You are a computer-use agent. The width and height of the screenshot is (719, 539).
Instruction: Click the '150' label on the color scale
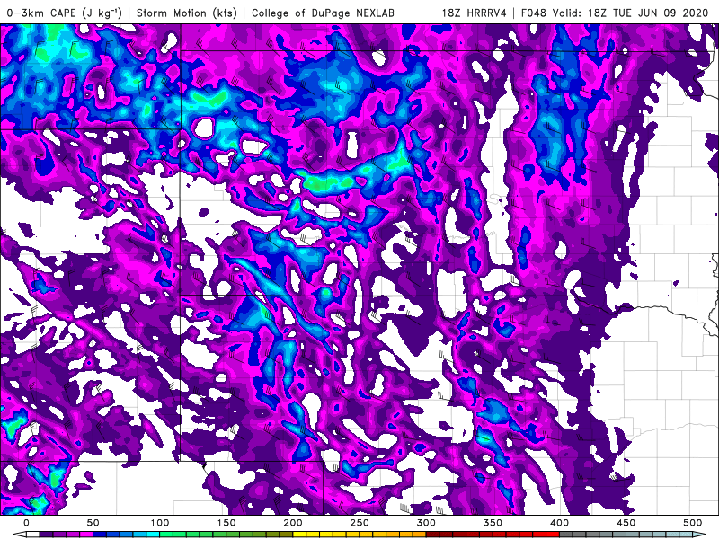(226, 523)
